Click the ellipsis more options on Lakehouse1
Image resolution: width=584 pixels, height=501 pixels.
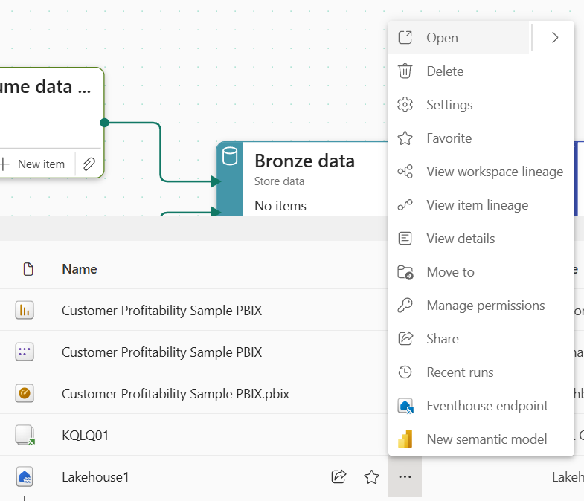click(x=405, y=477)
